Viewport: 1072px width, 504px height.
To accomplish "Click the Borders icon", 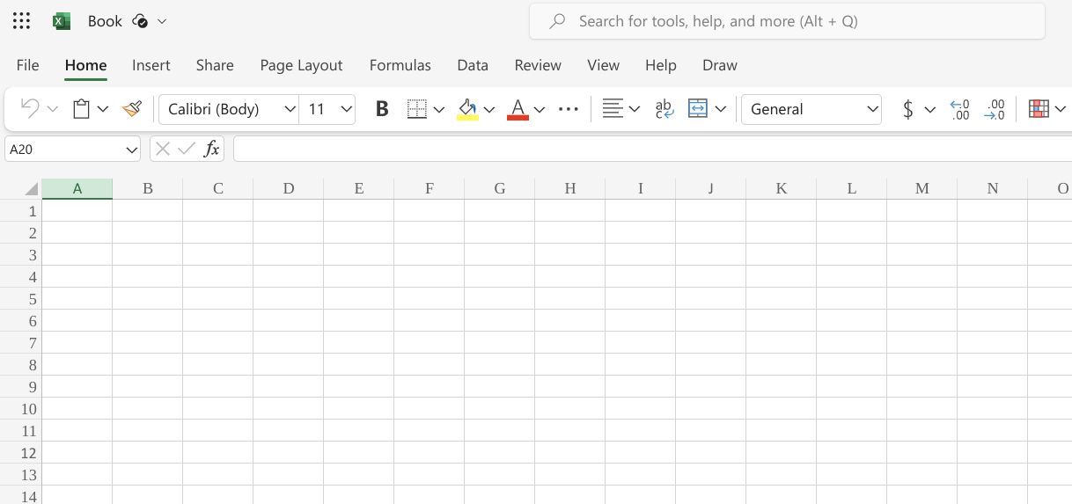I will tap(417, 109).
